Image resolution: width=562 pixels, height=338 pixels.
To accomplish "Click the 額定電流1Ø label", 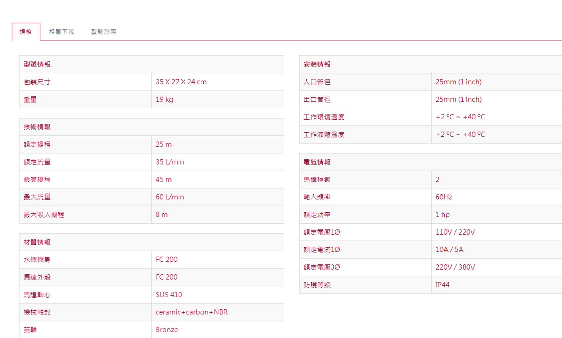I will [322, 250].
